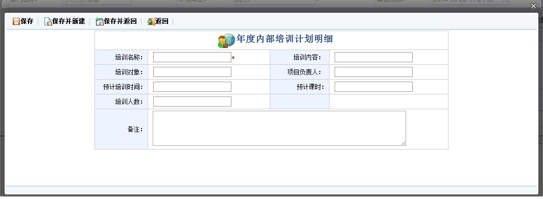543x199 pixels.
Task: Click the 培训人数 label
Action: click(129, 102)
